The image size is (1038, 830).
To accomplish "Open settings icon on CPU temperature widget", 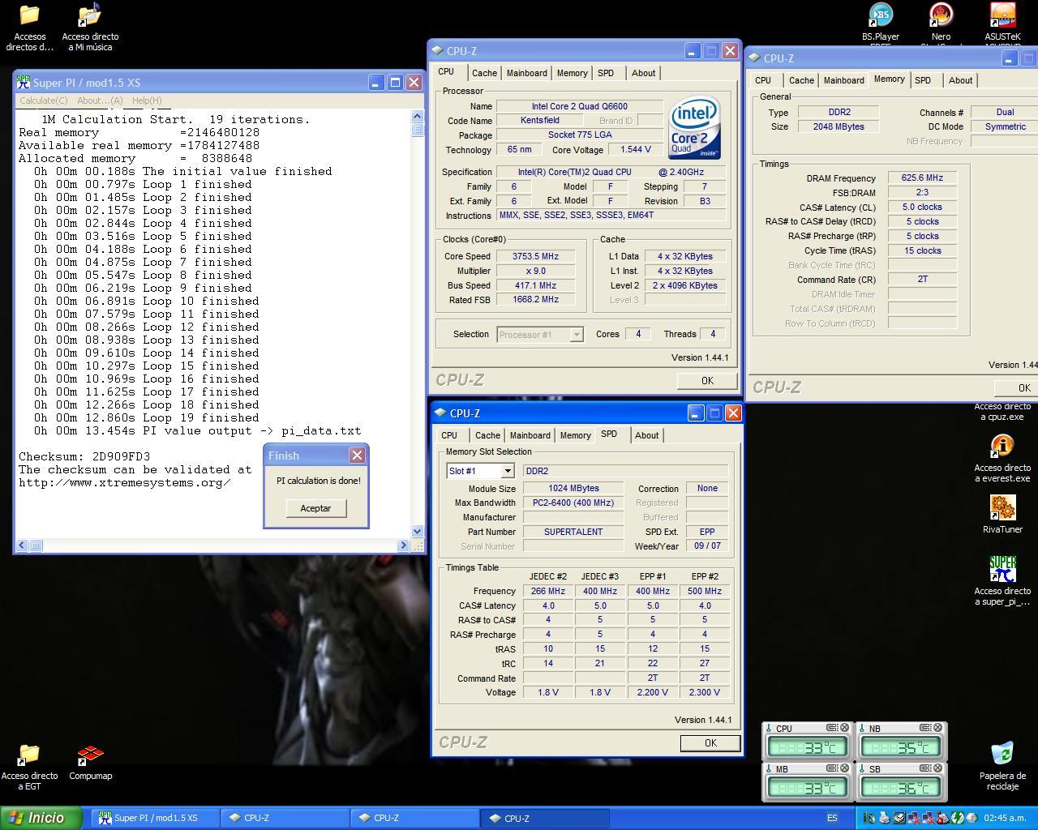I will point(832,728).
